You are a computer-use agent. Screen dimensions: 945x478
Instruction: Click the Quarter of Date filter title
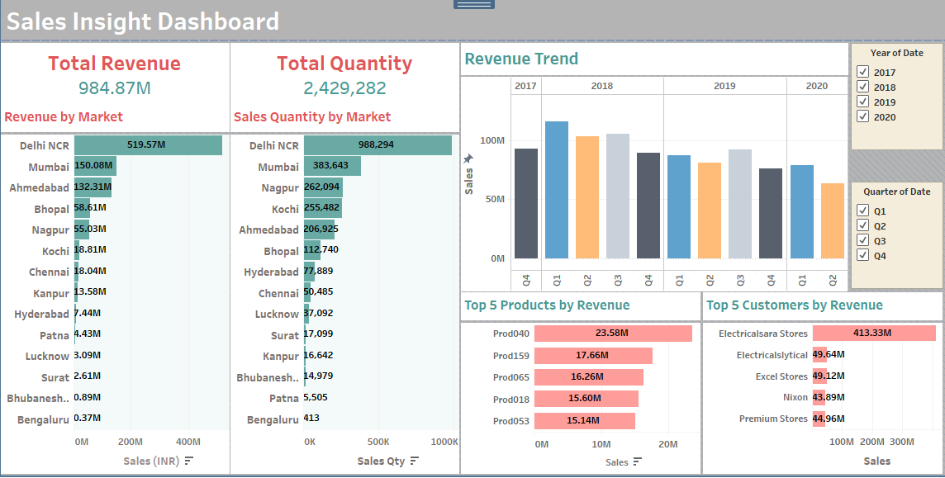pyautogui.click(x=897, y=192)
